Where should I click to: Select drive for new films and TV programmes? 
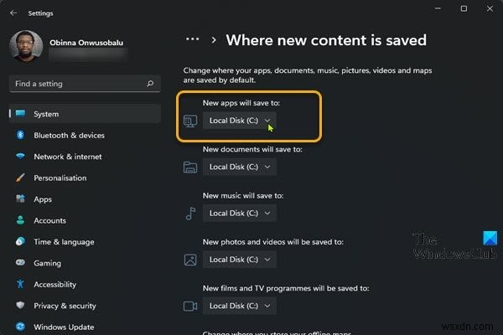tap(240, 307)
